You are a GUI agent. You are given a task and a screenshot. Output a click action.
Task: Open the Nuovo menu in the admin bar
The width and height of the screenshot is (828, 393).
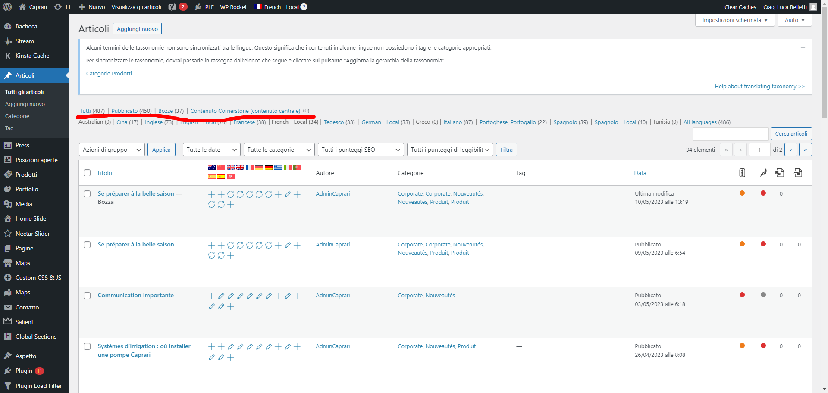coord(91,7)
